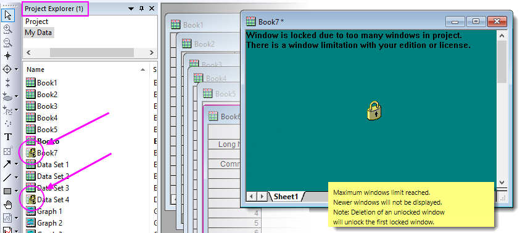Viewport: 525px width, 233px height.
Task: Click the Graph 1 icon in Project Explorer
Action: [x=31, y=211]
